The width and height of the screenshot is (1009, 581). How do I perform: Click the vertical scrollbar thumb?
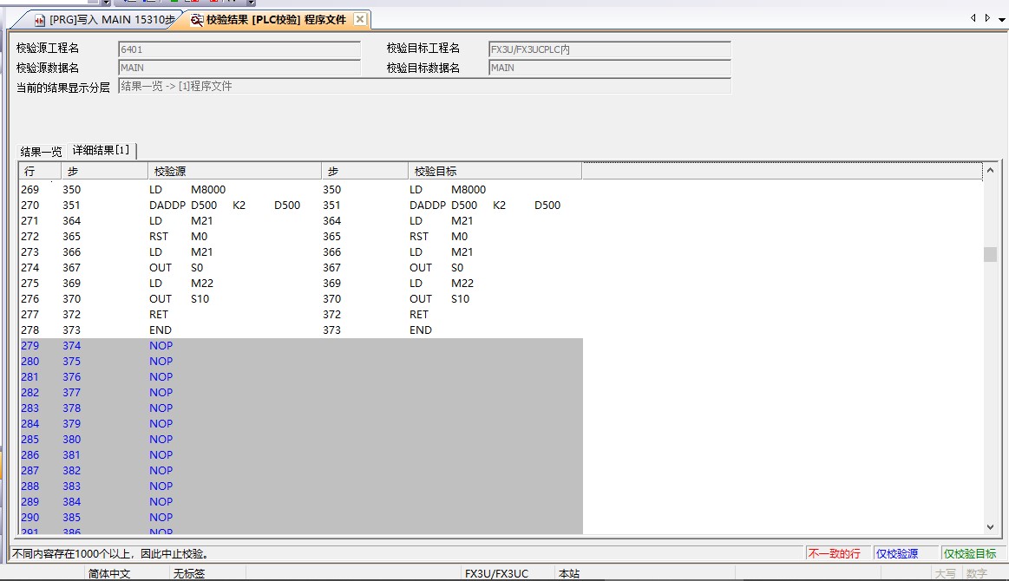(x=992, y=253)
